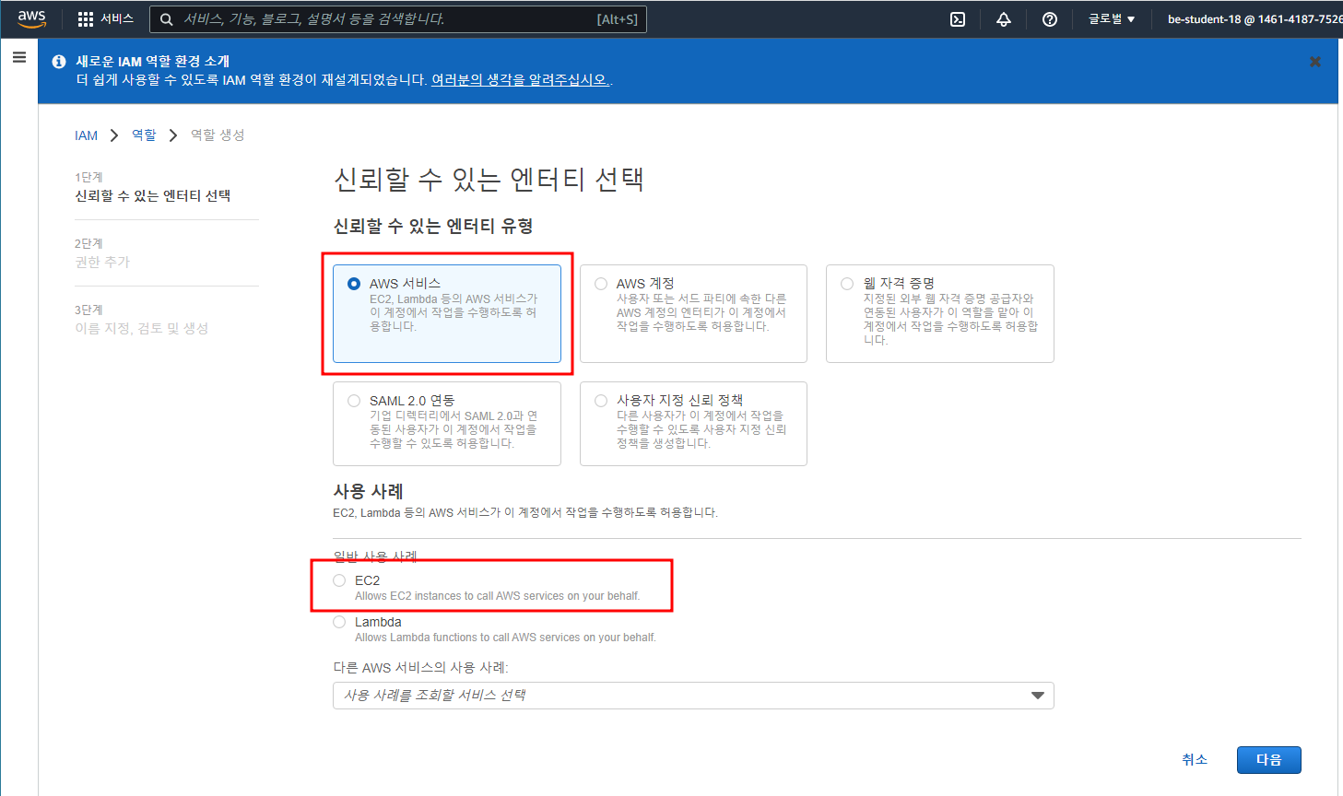The height and width of the screenshot is (796, 1343).
Task: Select the 웹 자격 증명 radio option
Action: pyautogui.click(x=847, y=284)
